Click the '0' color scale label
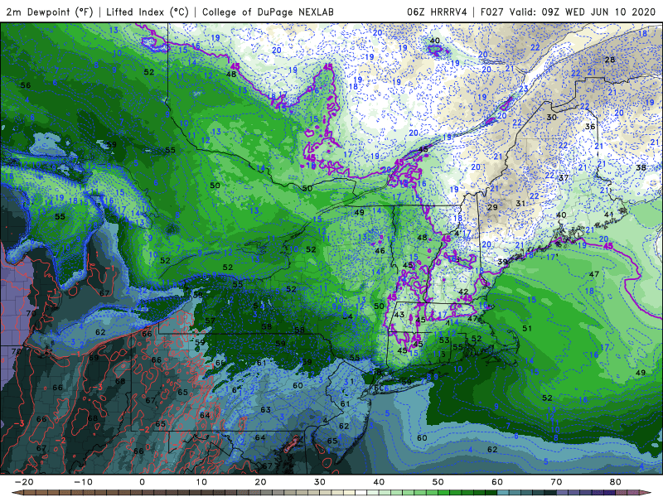The width and height of the screenshot is (663, 497). click(142, 482)
